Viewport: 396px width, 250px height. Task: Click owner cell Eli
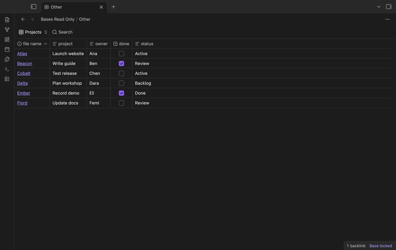[98, 93]
